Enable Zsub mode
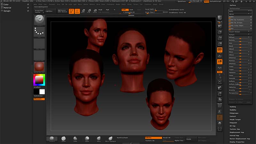The width and height of the screenshot is (256, 144). [x=132, y=10]
